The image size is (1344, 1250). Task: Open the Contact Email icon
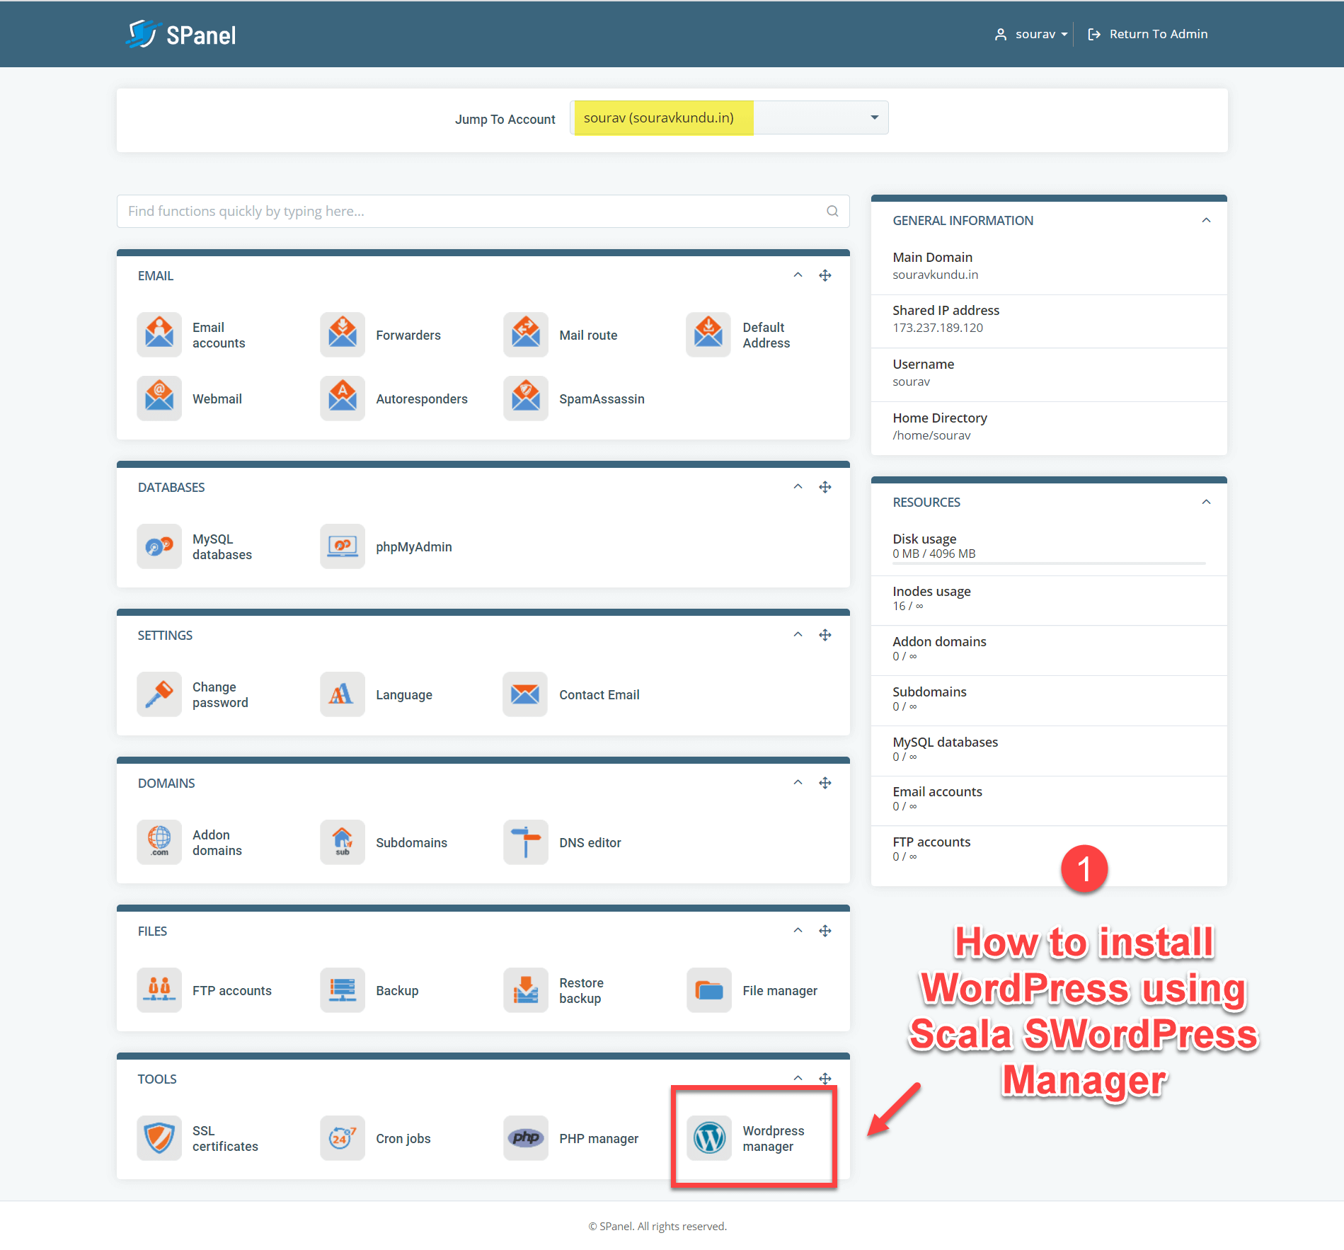pyautogui.click(x=526, y=694)
